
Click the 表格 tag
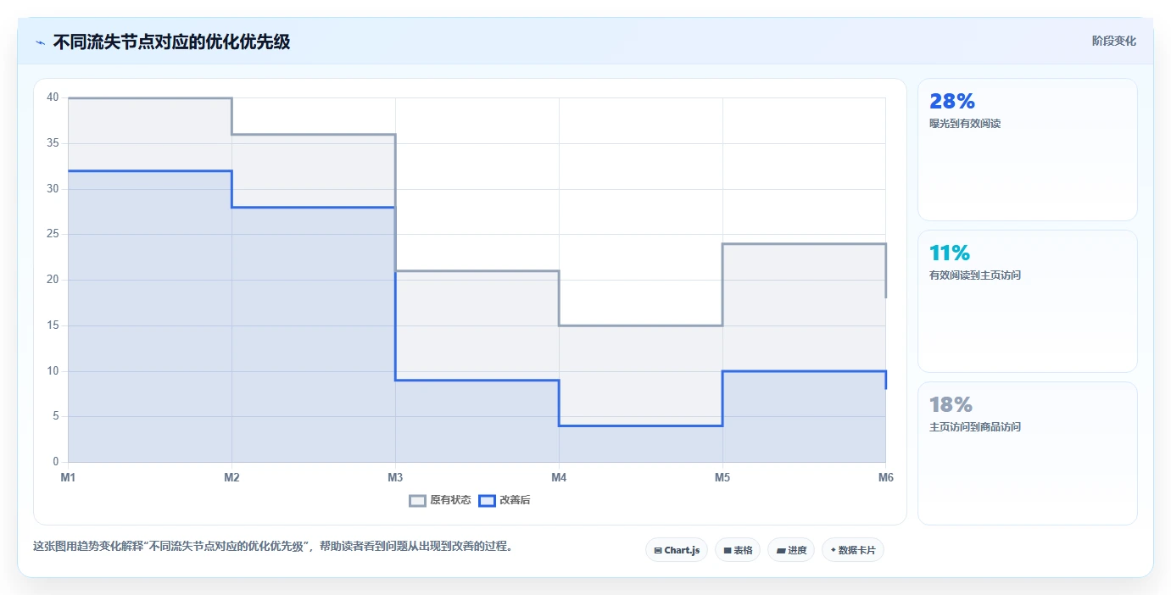point(738,550)
